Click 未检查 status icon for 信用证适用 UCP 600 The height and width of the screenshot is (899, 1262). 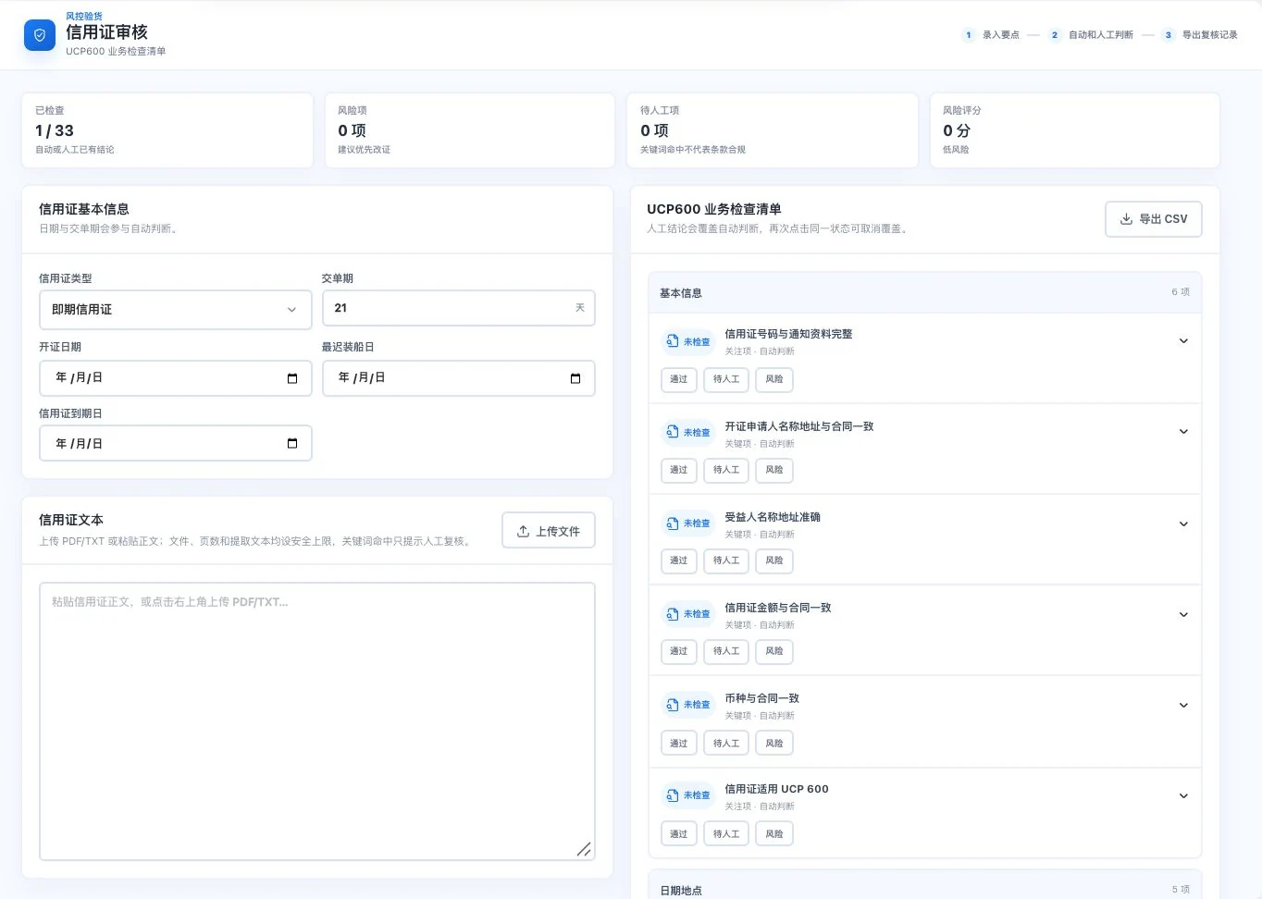(673, 794)
